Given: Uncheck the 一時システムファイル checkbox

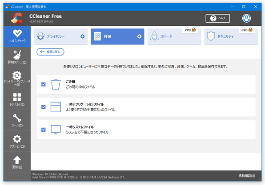Looking at the screenshot, I should (44, 130).
